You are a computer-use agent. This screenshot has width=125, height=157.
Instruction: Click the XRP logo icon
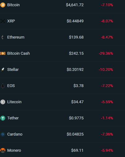[3, 21]
